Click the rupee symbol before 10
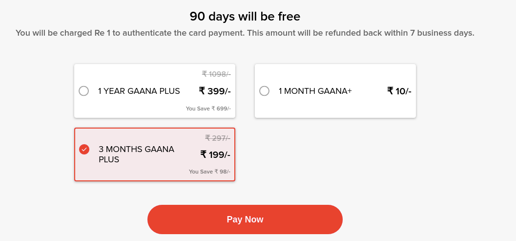516x241 pixels. (x=390, y=90)
